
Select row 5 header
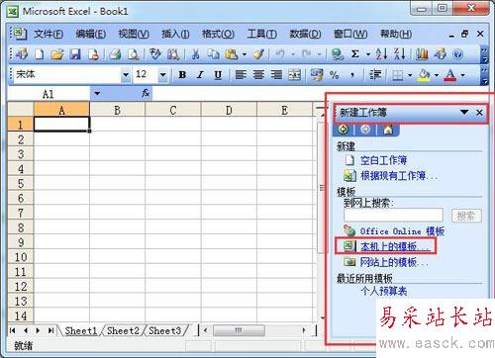tap(21, 183)
